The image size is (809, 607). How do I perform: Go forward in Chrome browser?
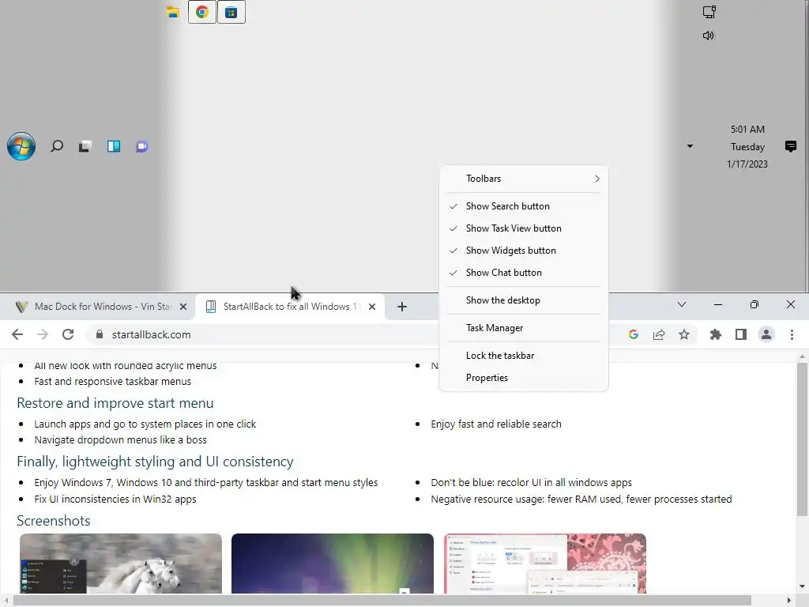[43, 334]
